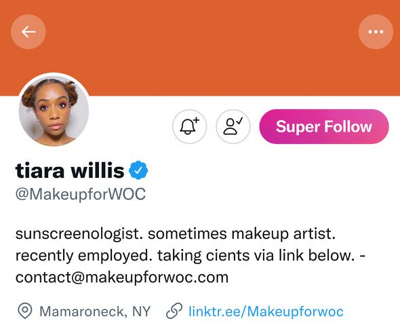Toggle the following person-check button
The height and width of the screenshot is (323, 400).
coord(233,126)
